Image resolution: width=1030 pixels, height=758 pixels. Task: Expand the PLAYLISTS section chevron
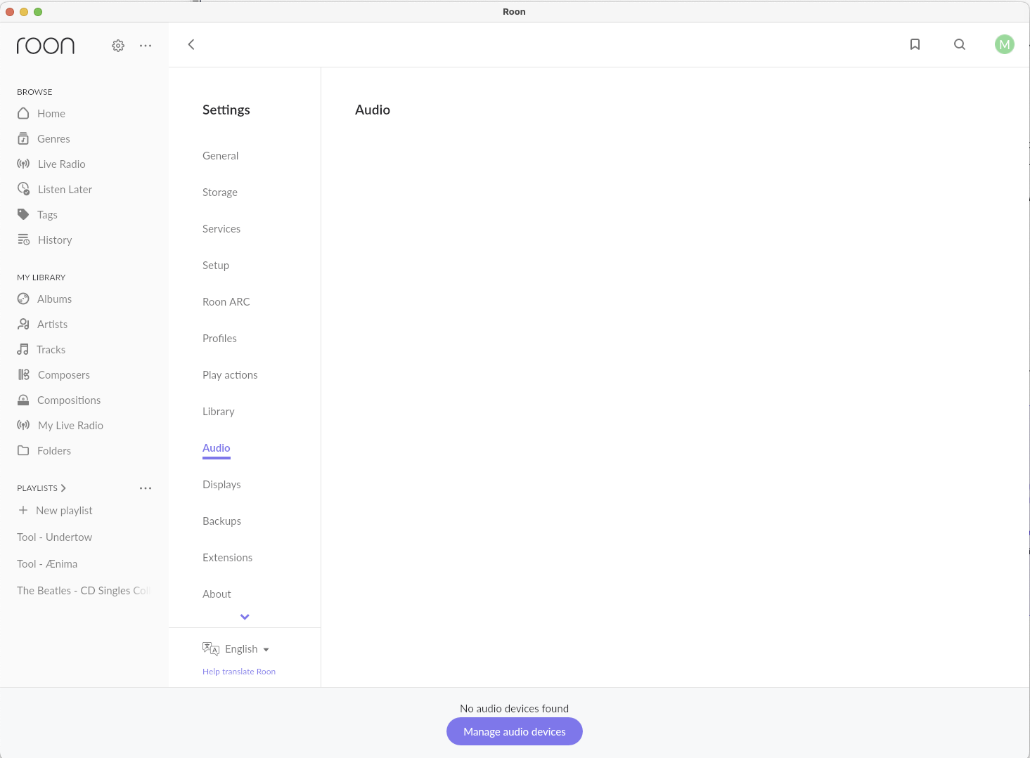(x=63, y=488)
